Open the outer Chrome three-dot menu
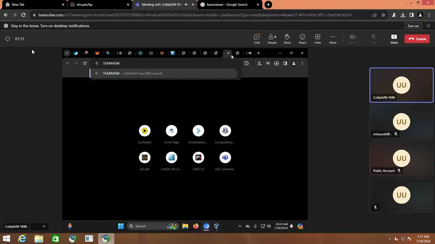Viewport: 435px width, 244px height. pyautogui.click(x=429, y=15)
